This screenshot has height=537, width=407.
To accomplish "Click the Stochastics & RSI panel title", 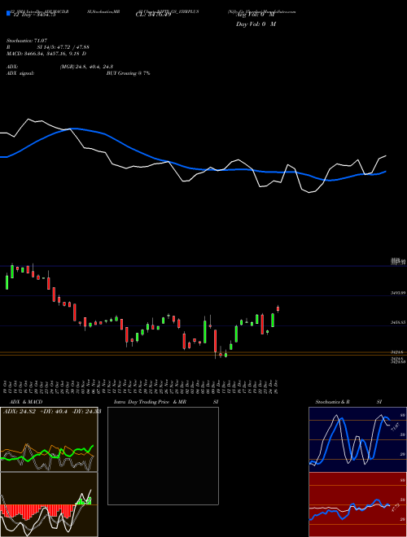I will [348, 402].
